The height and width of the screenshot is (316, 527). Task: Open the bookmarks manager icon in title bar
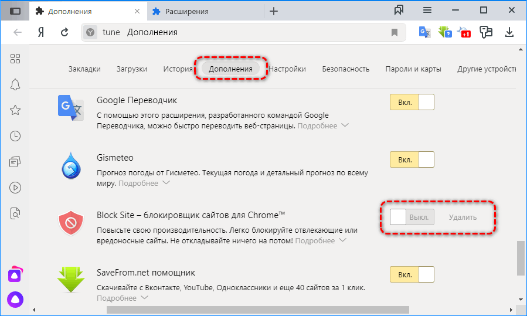point(399,10)
